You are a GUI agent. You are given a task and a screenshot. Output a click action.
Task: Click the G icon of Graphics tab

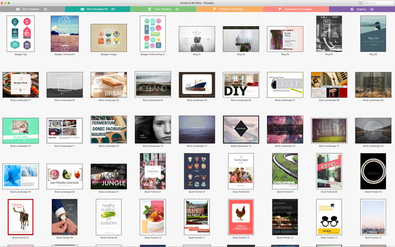[352, 9]
